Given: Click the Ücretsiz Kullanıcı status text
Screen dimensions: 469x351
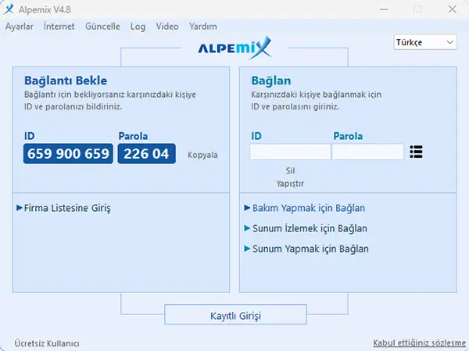Looking at the screenshot, I should click(x=47, y=343).
